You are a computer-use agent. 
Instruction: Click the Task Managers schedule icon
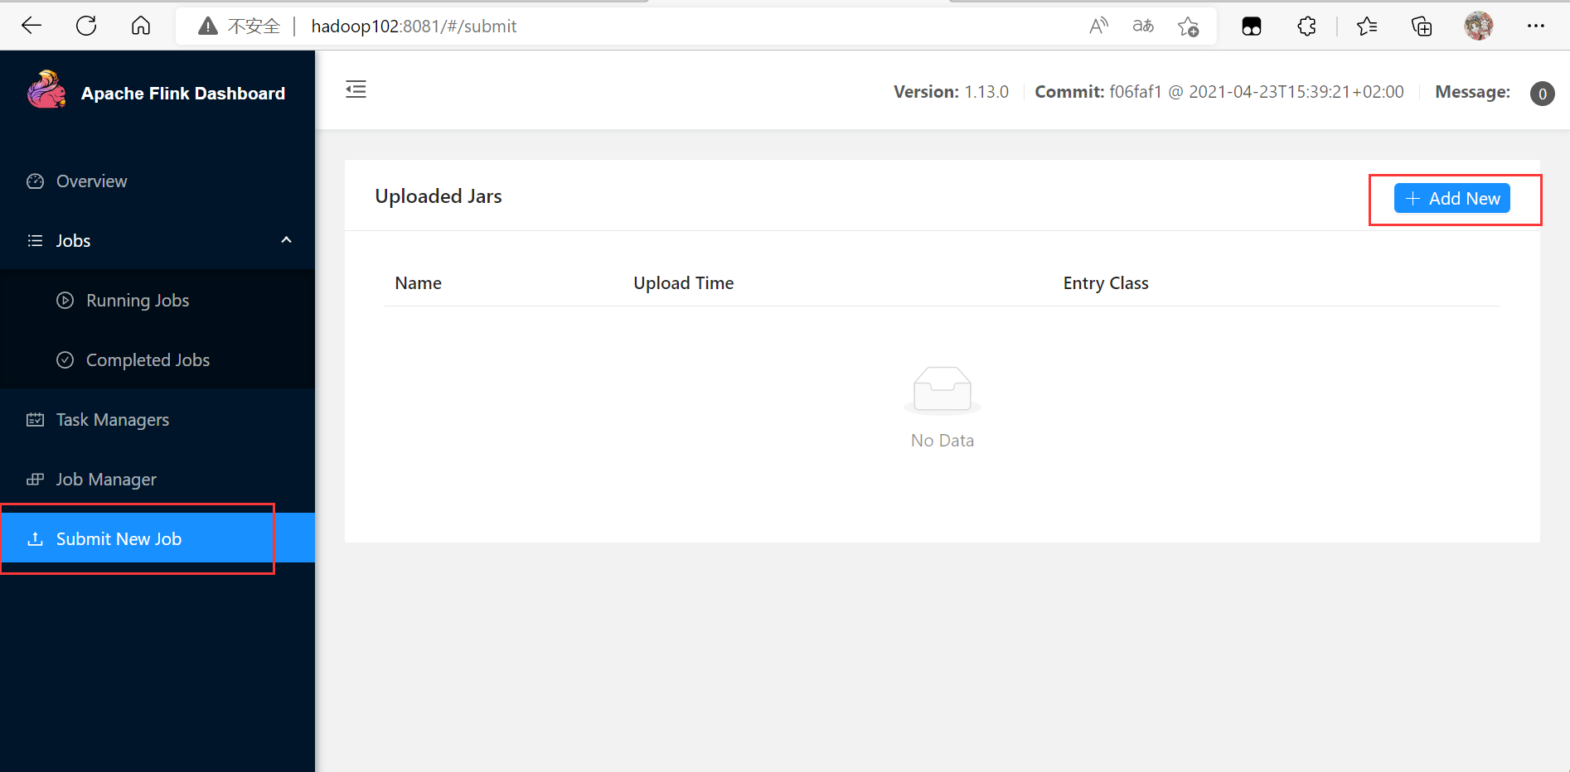(x=35, y=420)
